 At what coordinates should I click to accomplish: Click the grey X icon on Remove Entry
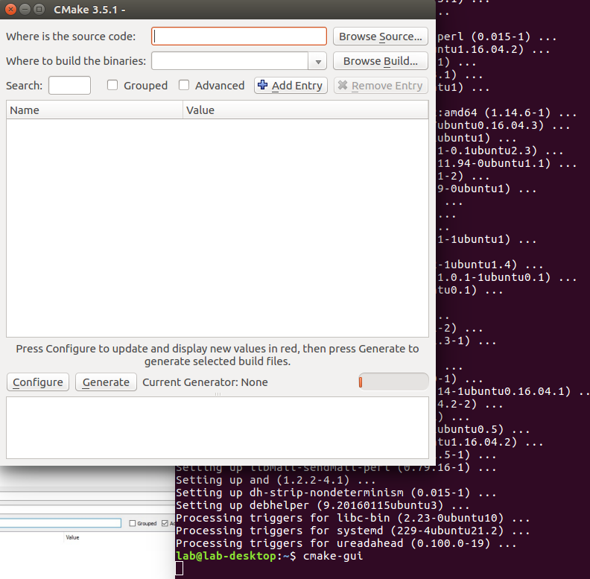(x=343, y=85)
